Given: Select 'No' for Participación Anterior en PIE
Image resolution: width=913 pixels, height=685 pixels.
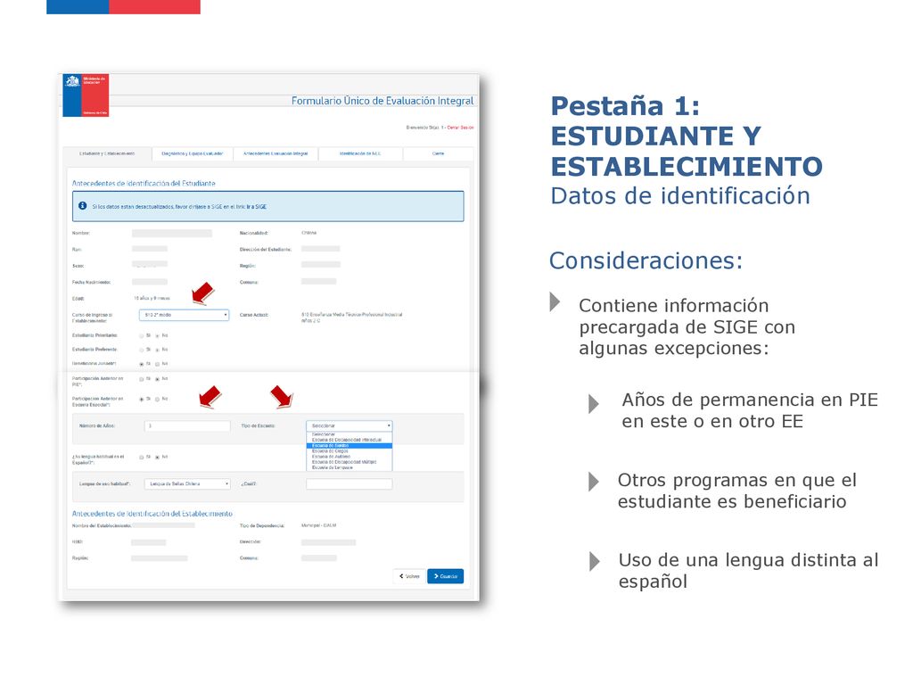Looking at the screenshot, I should [x=157, y=379].
